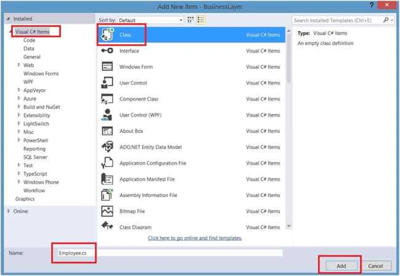Select the Graphics category

(x=25, y=198)
